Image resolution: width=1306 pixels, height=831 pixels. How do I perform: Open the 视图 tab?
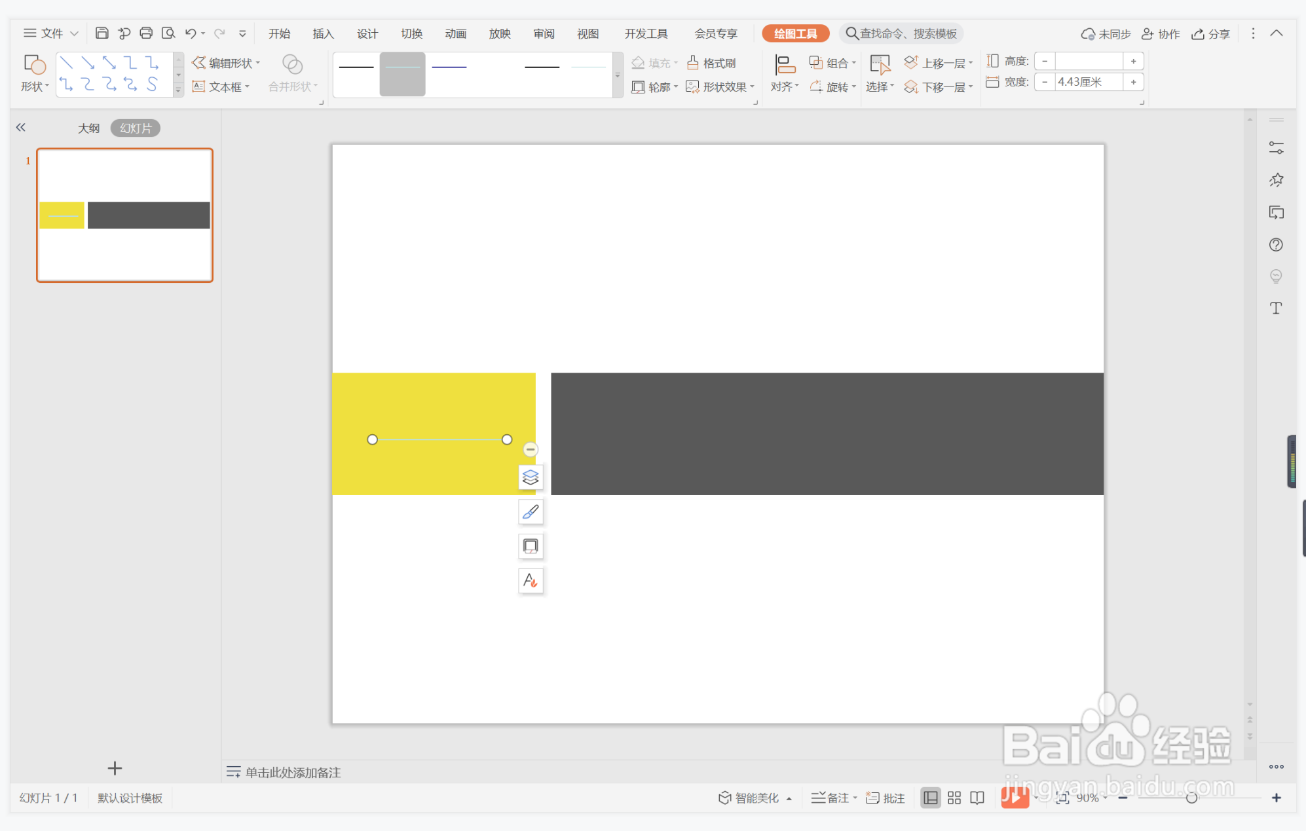coord(588,33)
